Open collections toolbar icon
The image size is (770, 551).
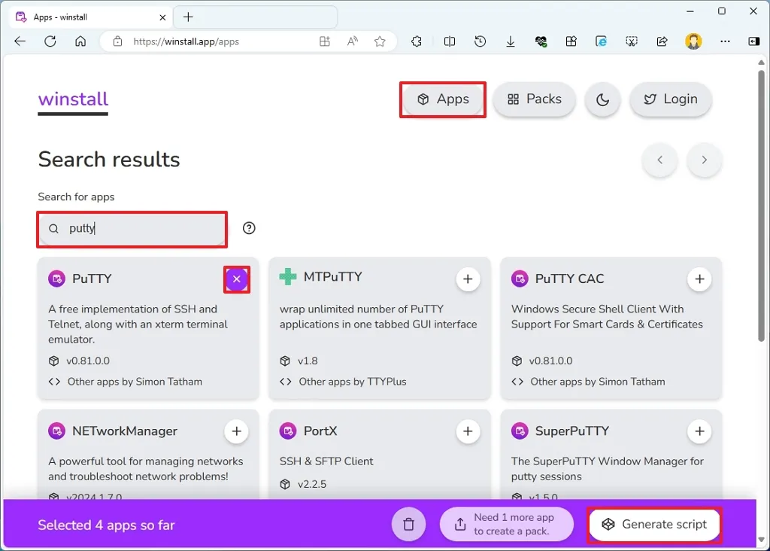[x=571, y=42]
